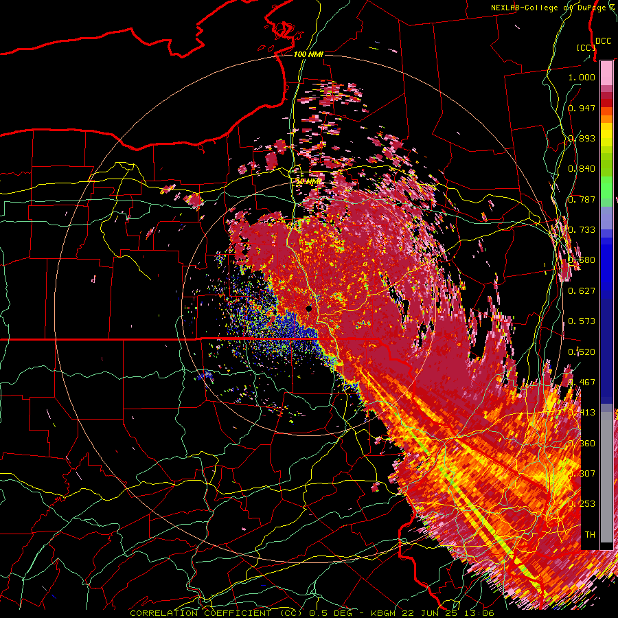
Task: Click the 50 NMI range ring label
Action: 308,182
